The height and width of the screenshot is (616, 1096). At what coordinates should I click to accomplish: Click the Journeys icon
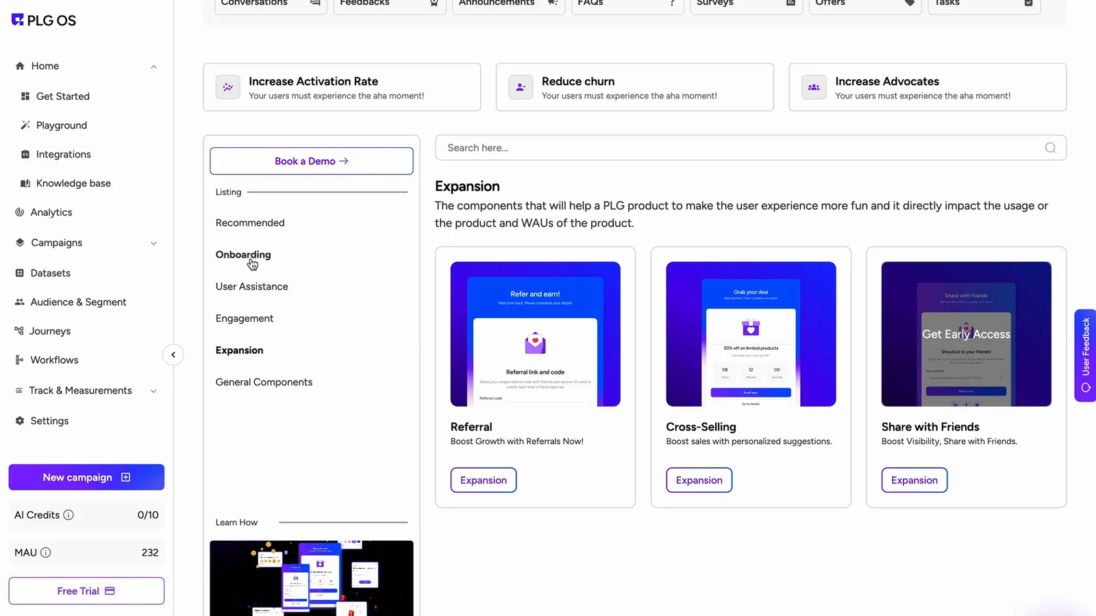point(19,331)
